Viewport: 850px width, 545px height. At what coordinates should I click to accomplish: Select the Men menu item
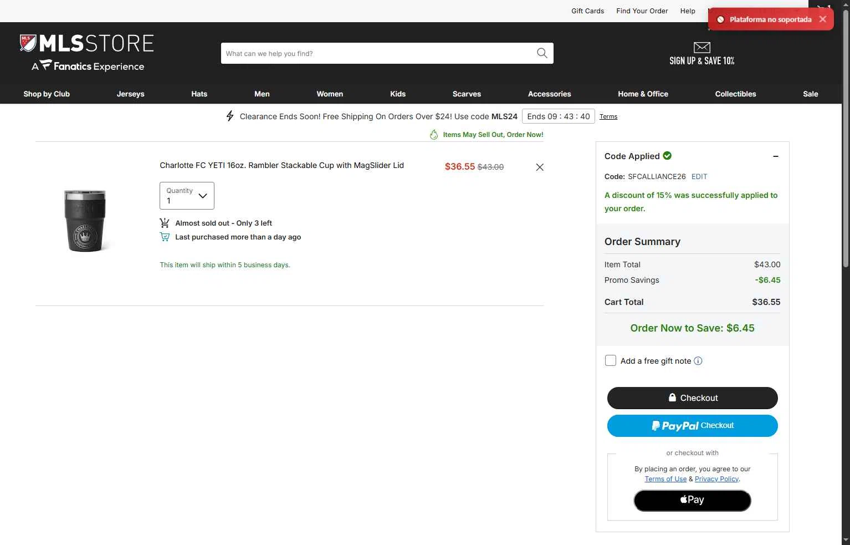262,94
